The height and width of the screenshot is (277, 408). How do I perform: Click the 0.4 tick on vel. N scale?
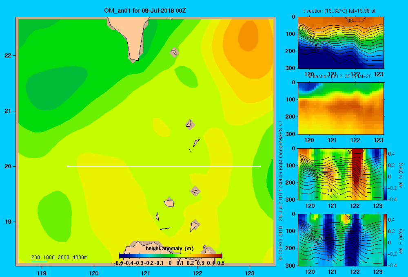point(392,154)
